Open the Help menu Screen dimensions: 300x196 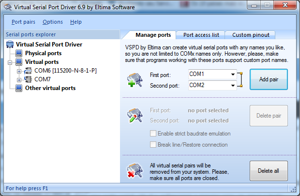(x=76, y=22)
